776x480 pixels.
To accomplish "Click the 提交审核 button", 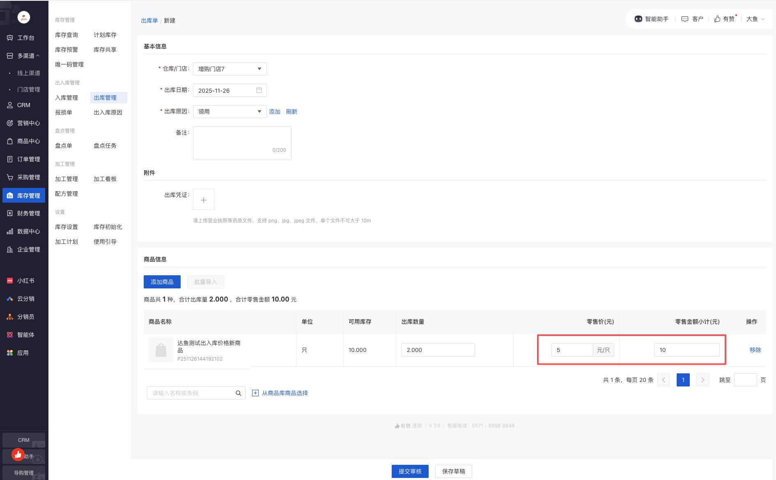I will (410, 471).
